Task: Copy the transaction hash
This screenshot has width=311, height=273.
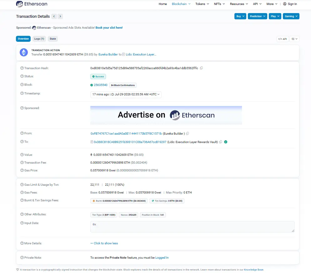Action: [201, 68]
